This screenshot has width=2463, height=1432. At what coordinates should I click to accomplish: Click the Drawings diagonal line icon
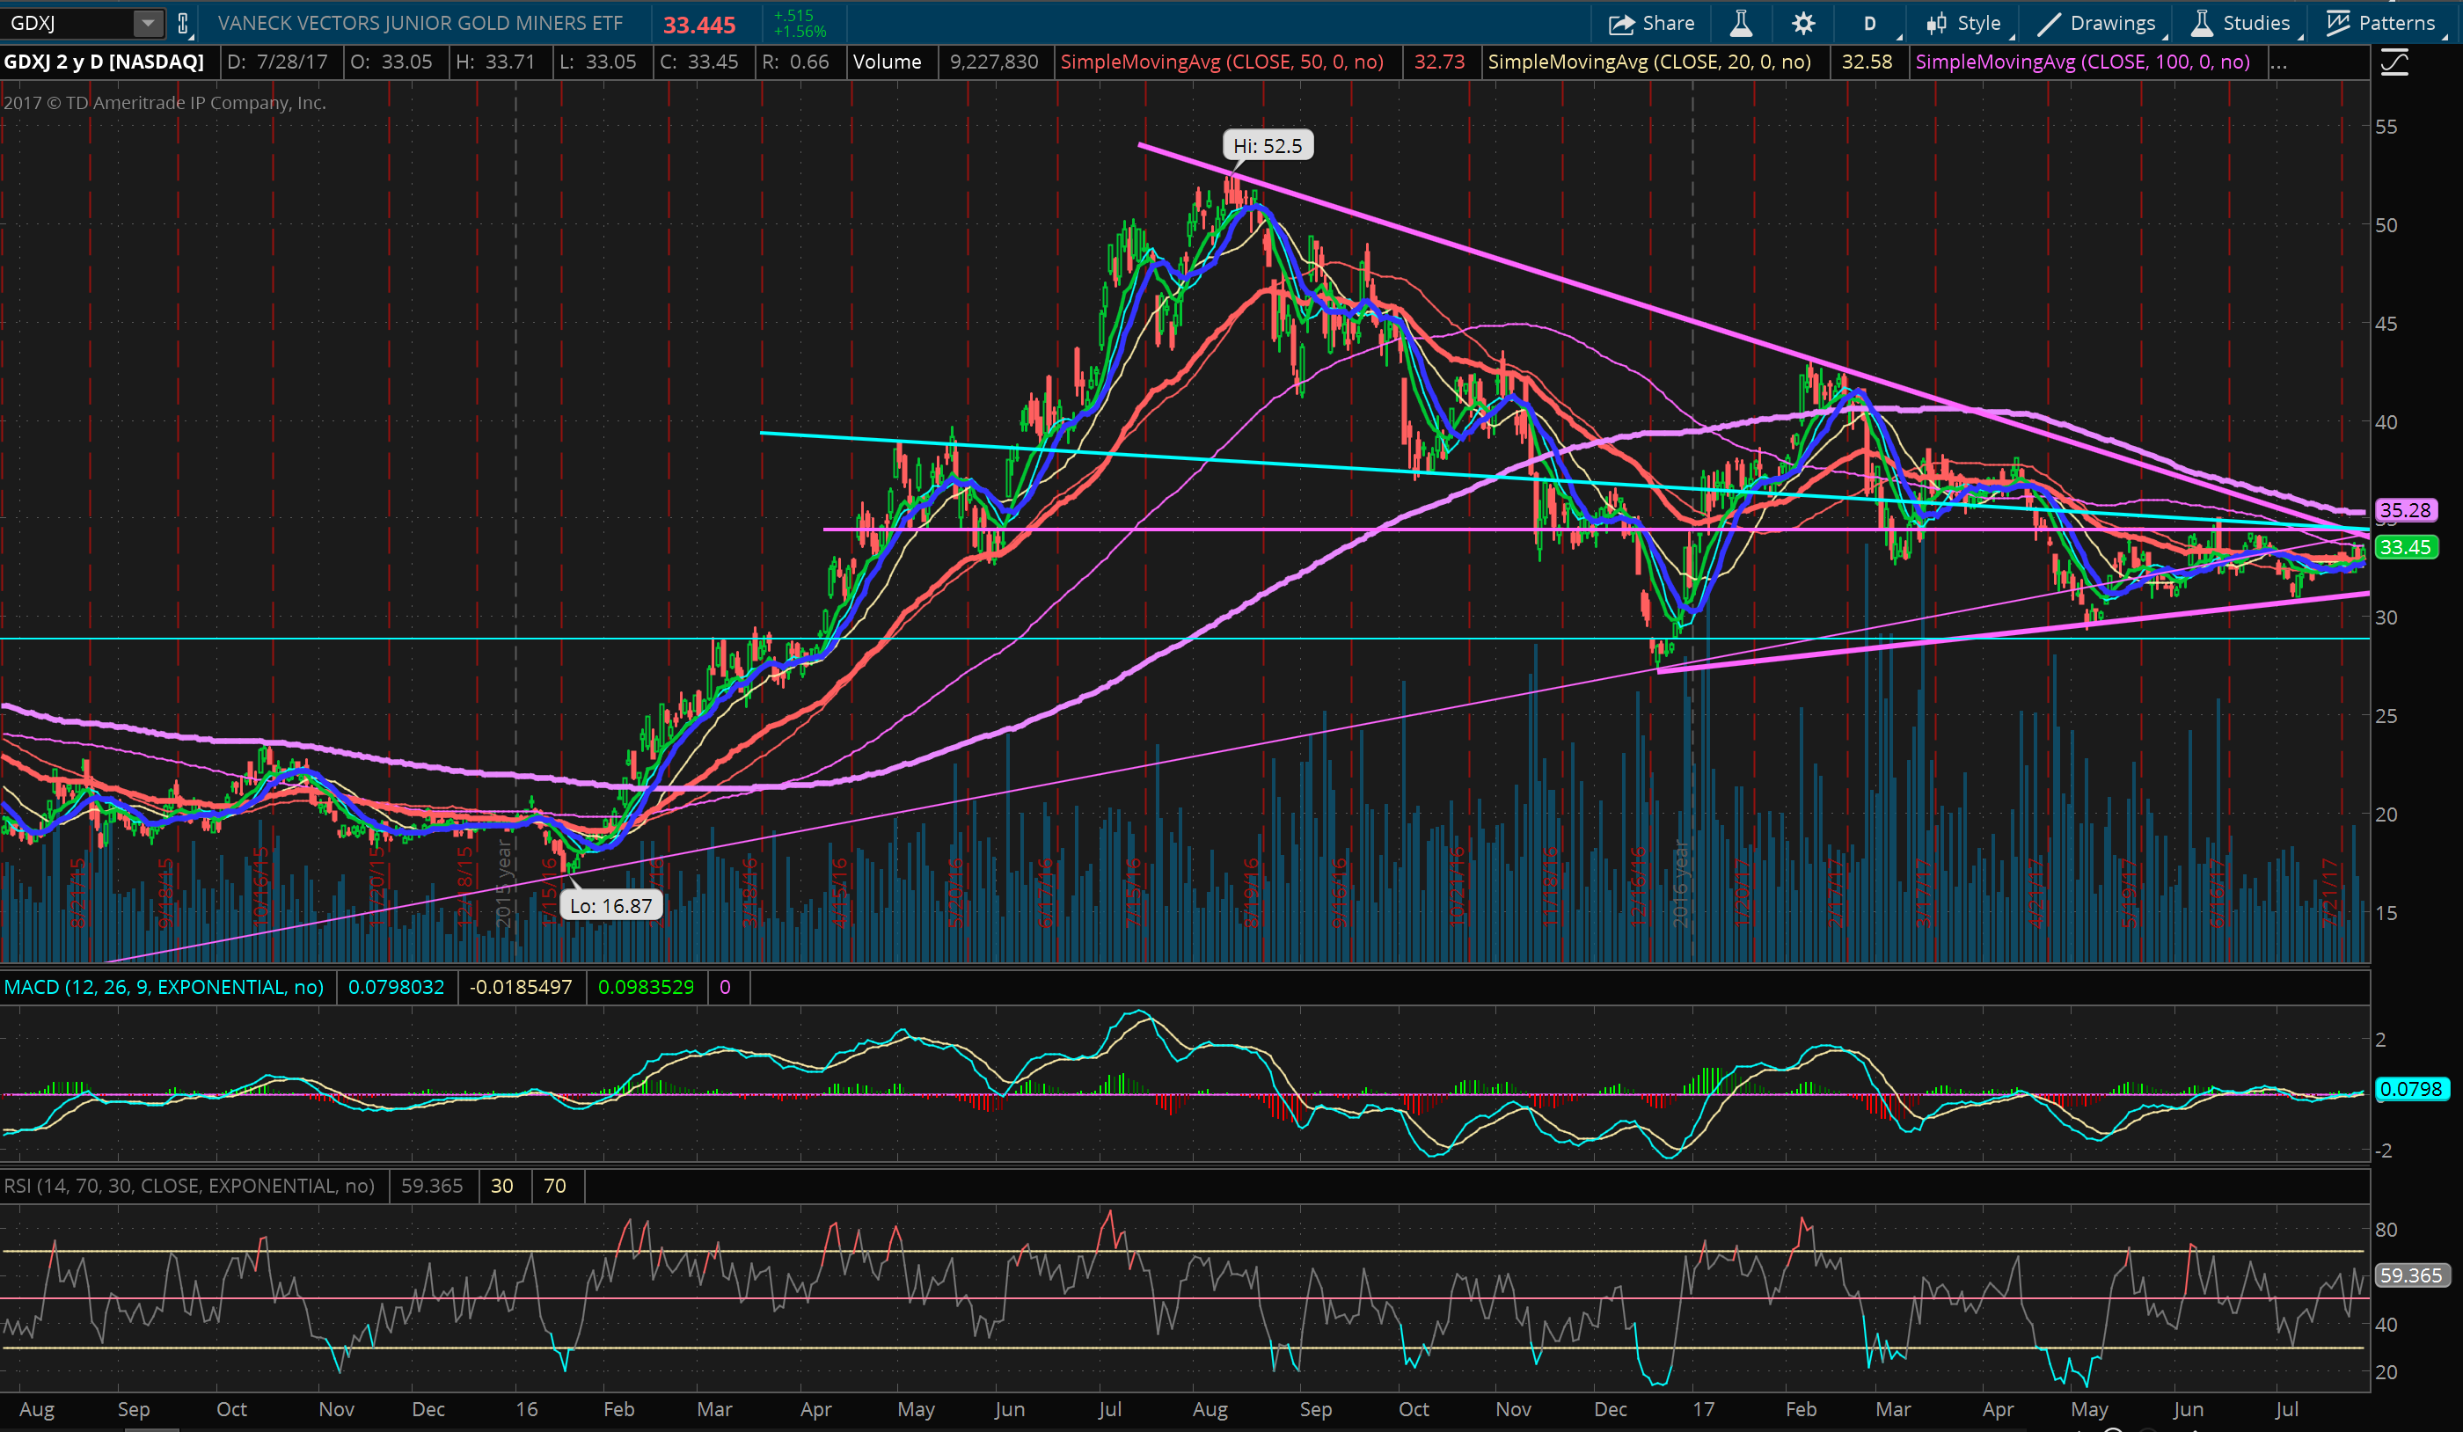pyautogui.click(x=2049, y=23)
